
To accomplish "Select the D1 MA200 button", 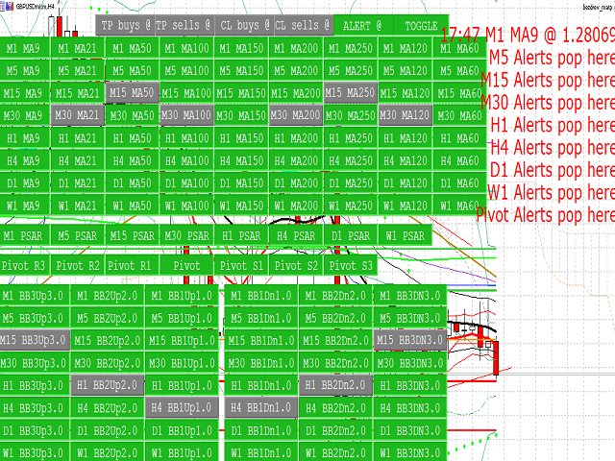I will click(x=296, y=182).
